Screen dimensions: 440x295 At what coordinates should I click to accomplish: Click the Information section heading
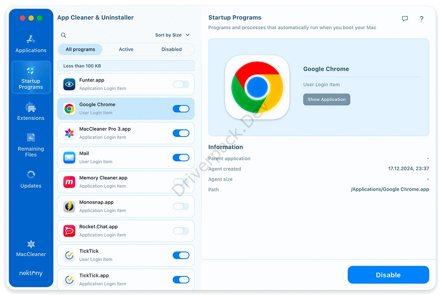(x=225, y=147)
